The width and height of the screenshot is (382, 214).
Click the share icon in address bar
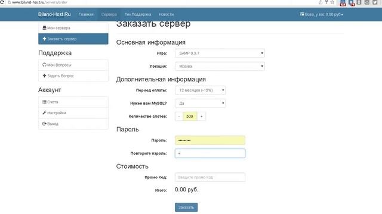321,2
